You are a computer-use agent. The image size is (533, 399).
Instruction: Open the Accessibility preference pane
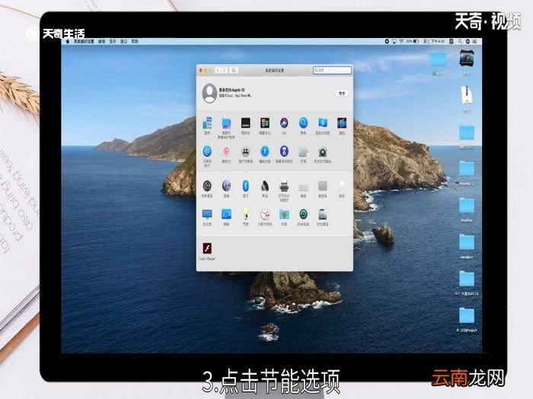pyautogui.click(x=265, y=151)
